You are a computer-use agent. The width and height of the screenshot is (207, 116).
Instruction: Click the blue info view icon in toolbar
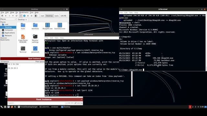tap(24, 16)
